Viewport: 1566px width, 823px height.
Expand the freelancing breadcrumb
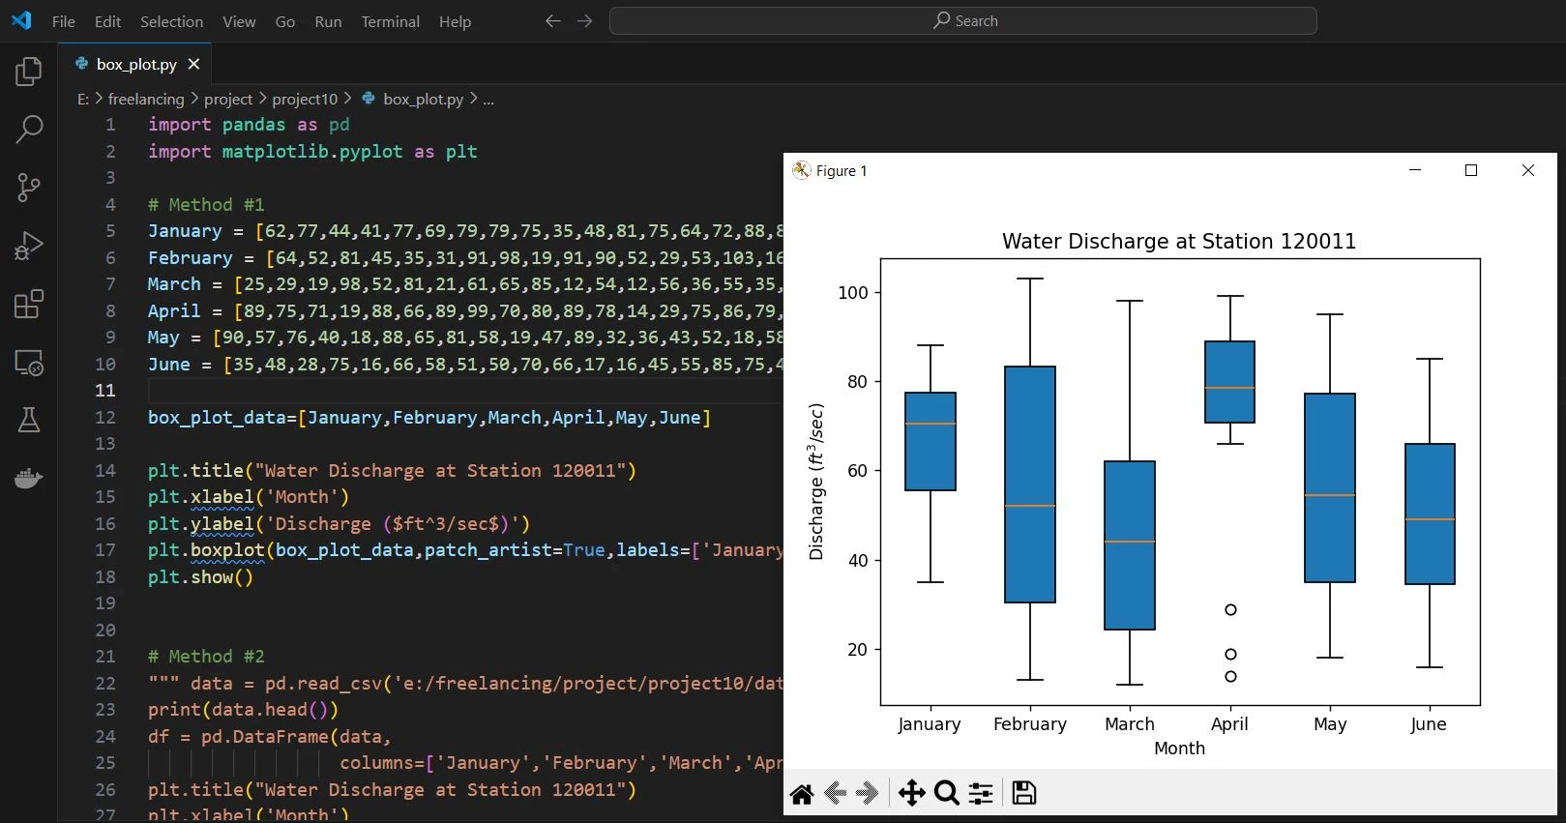(146, 99)
